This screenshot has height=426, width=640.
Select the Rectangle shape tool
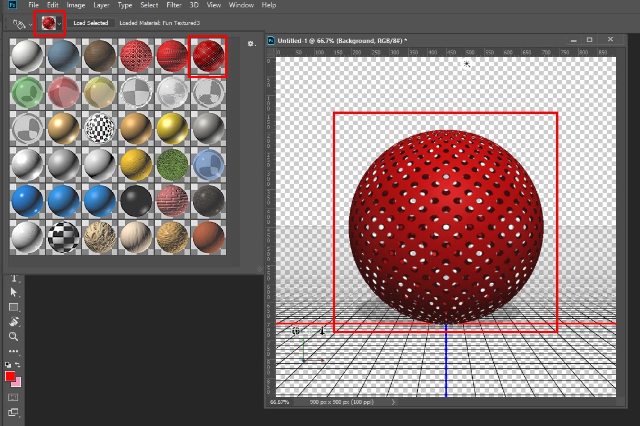click(14, 307)
